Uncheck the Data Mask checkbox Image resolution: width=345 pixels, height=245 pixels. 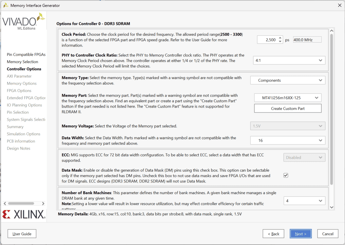coord(286,175)
